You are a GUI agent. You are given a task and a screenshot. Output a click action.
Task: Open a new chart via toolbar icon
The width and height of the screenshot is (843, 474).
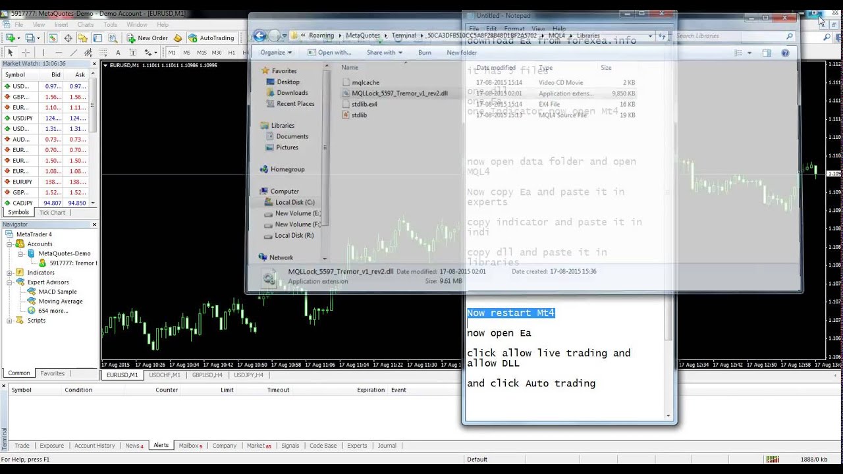[11, 38]
